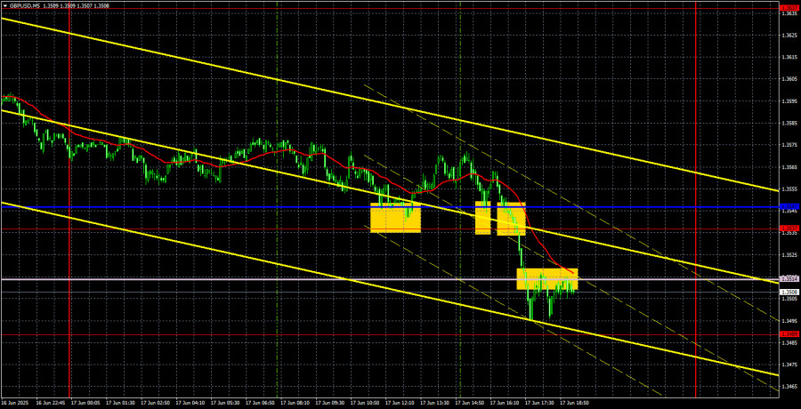
Task: Click the white 1.3508 current price tag
Action: (789, 292)
